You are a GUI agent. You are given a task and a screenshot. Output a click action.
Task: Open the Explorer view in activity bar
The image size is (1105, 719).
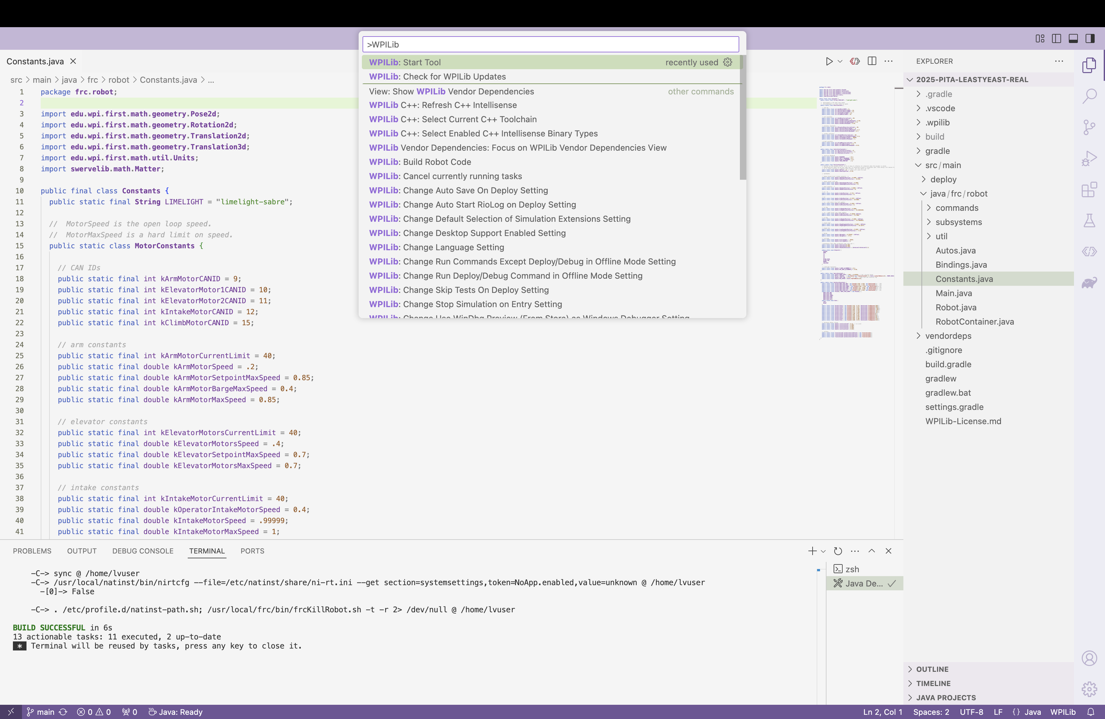(x=1089, y=66)
